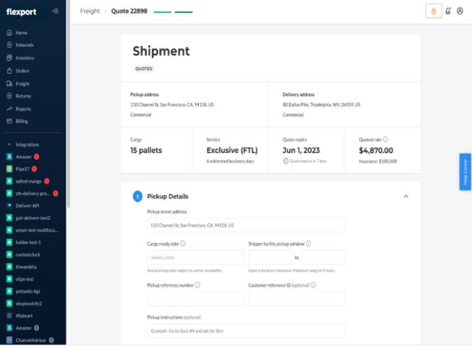
Task: Open the Cargo ready date picker
Action: pyautogui.click(x=195, y=257)
